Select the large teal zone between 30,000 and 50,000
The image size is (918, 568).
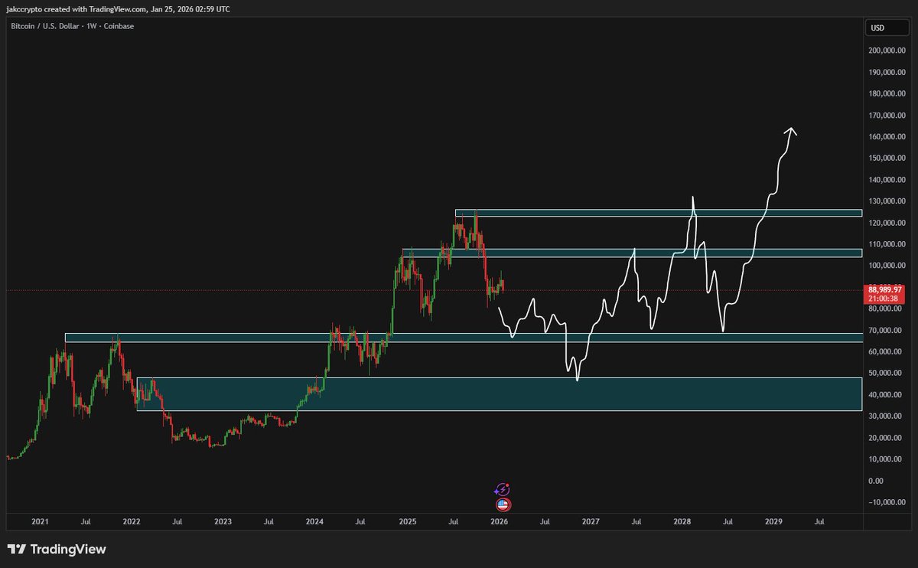499,393
